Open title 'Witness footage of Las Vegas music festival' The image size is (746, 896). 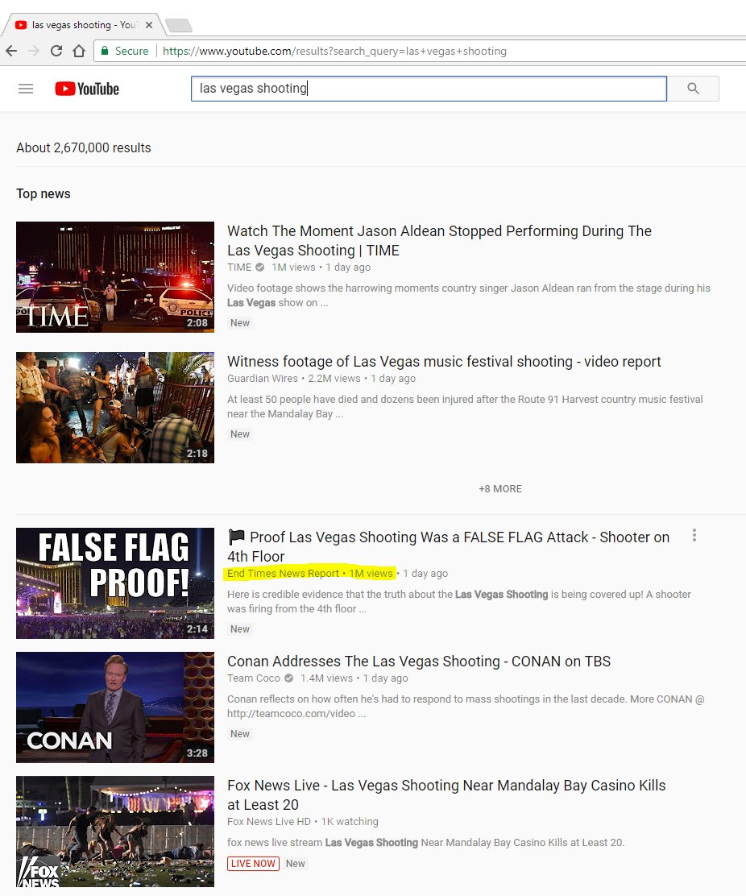click(444, 362)
